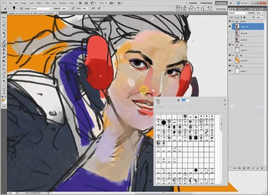Screen dimensions: 268x195
Task: Open the File menu
Action: (10, 3)
